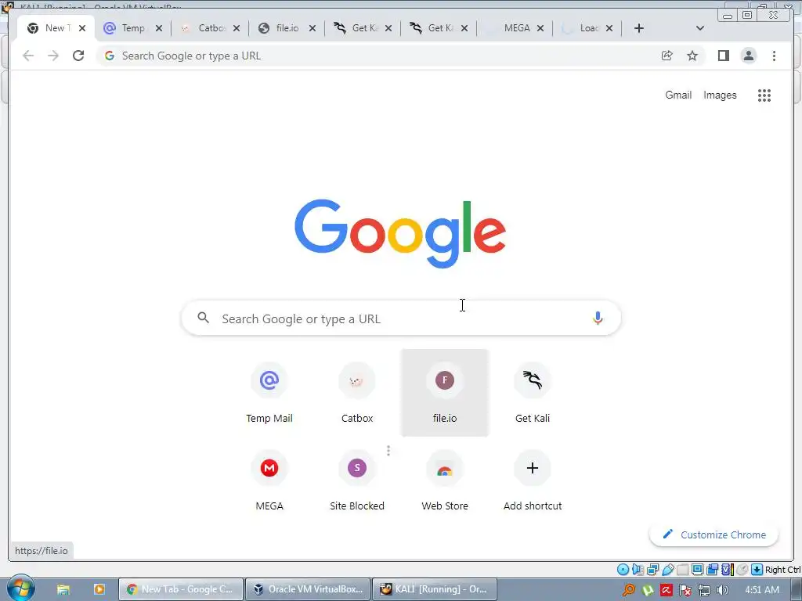Screen dimensions: 802x601
Task: Click the Customize Chrome button
Action: tap(714, 534)
